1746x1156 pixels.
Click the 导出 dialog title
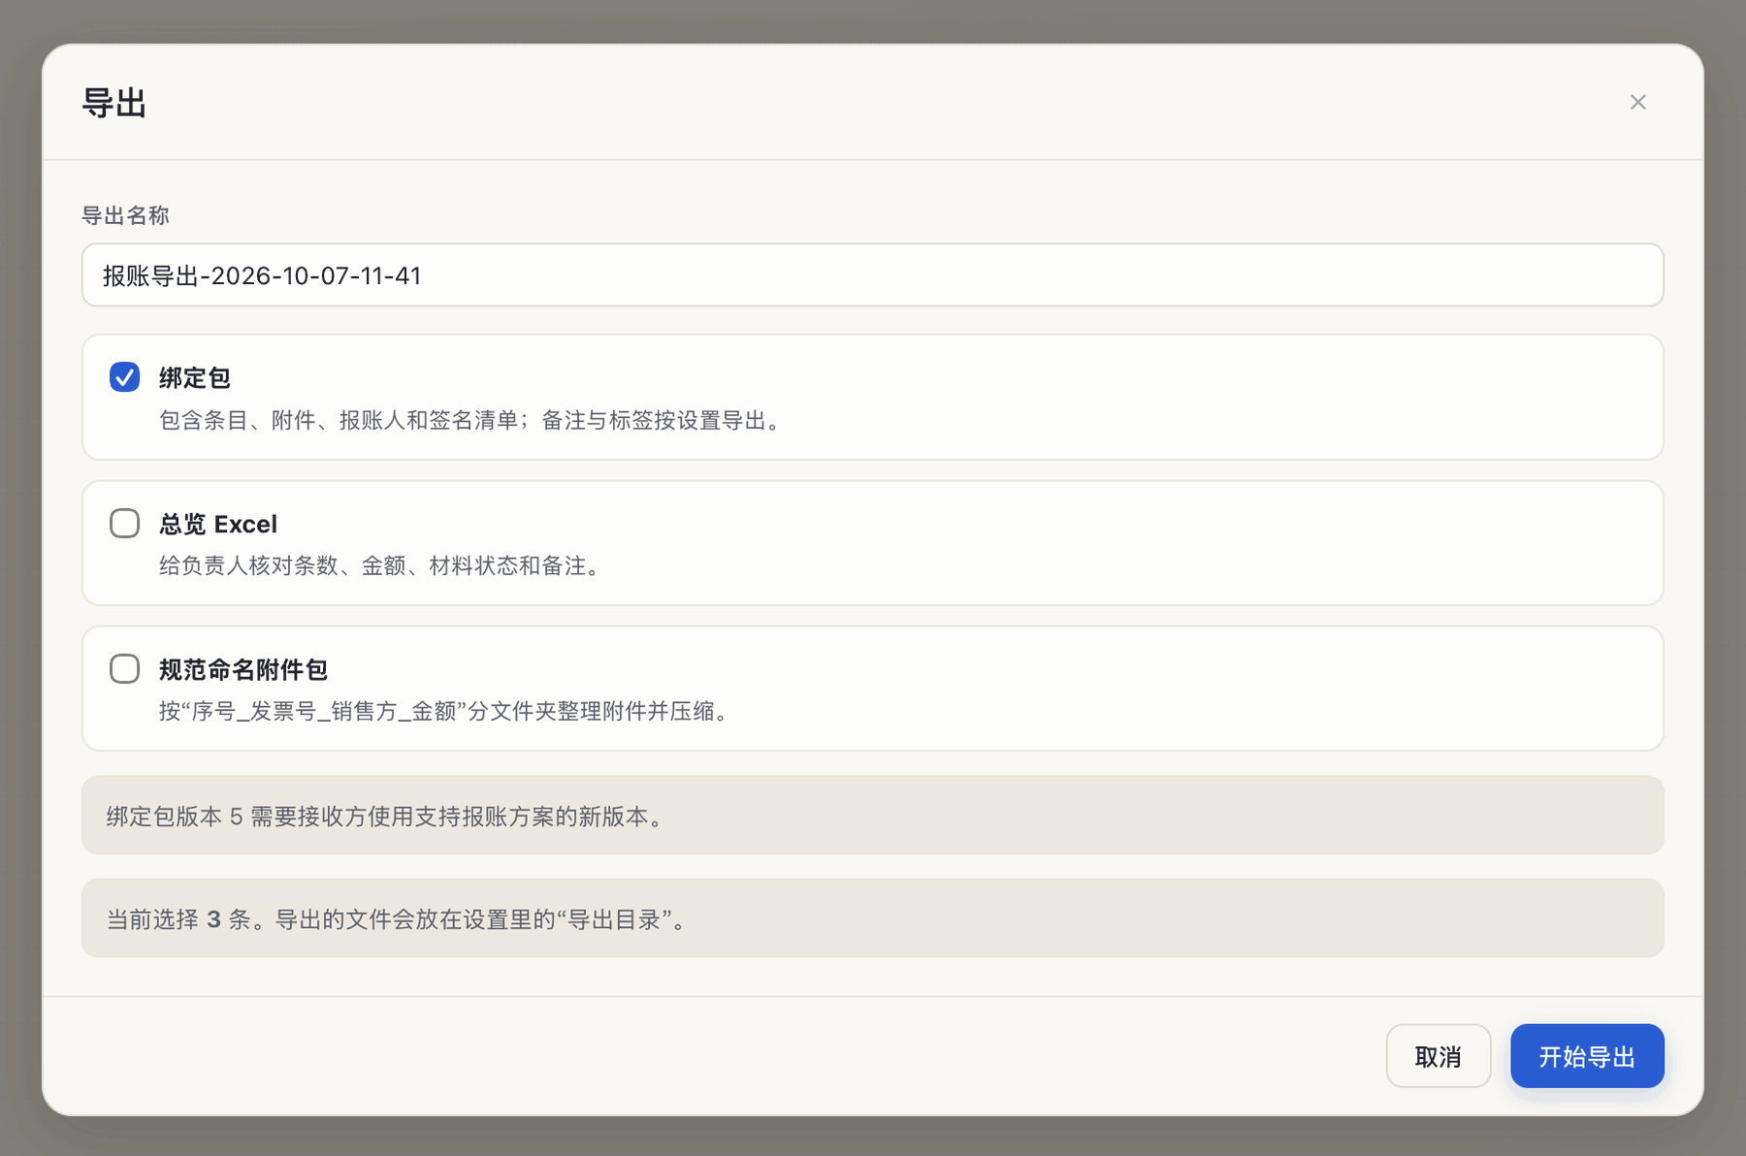tap(114, 103)
